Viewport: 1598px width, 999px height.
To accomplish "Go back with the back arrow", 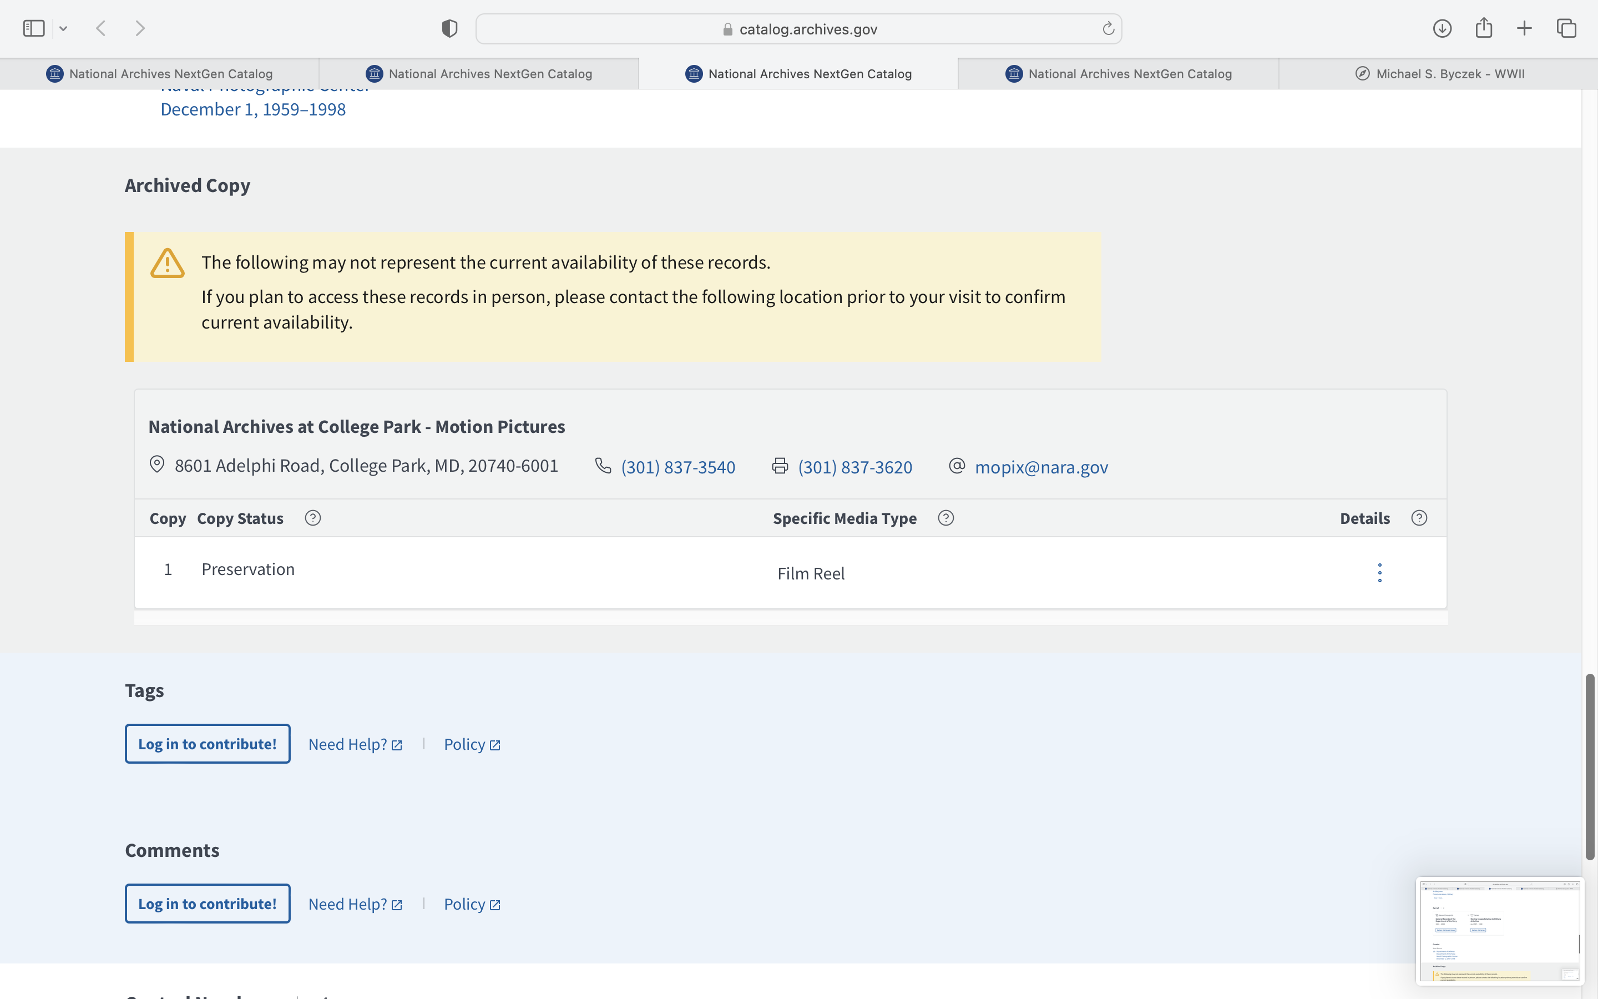I will (x=101, y=28).
